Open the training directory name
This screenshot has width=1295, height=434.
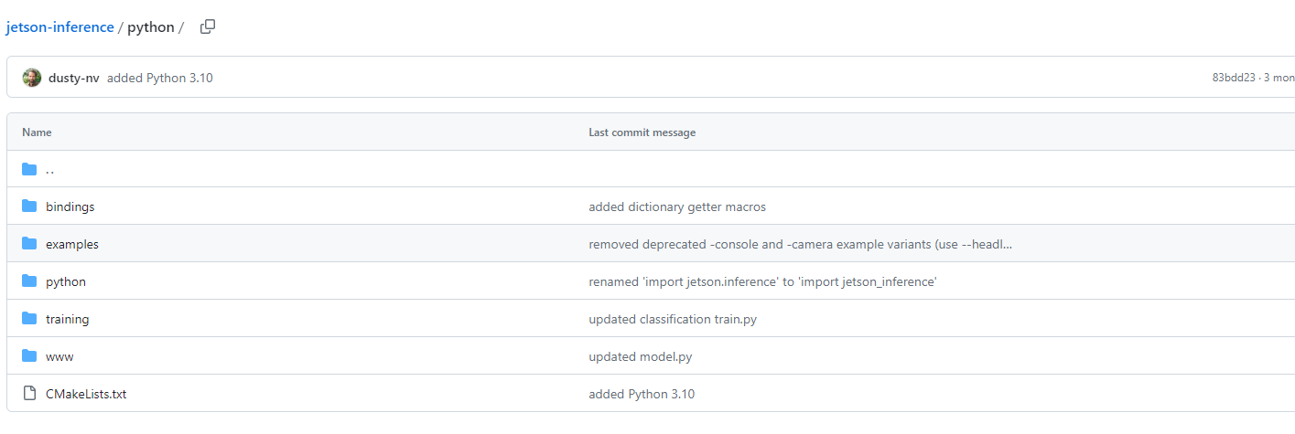click(68, 320)
